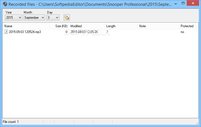Image resolution: width=201 pixels, height=127 pixels.
Task: Click the modified date 2015-09-03 12:05:26
Action: pos(84,32)
